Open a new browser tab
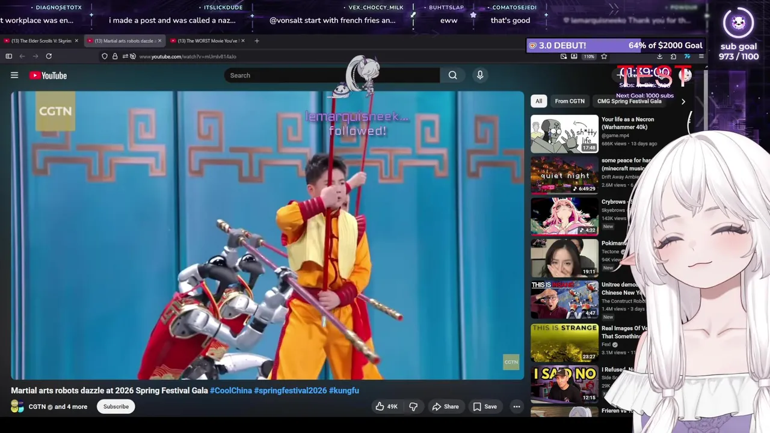The height and width of the screenshot is (433, 770). coord(257,41)
